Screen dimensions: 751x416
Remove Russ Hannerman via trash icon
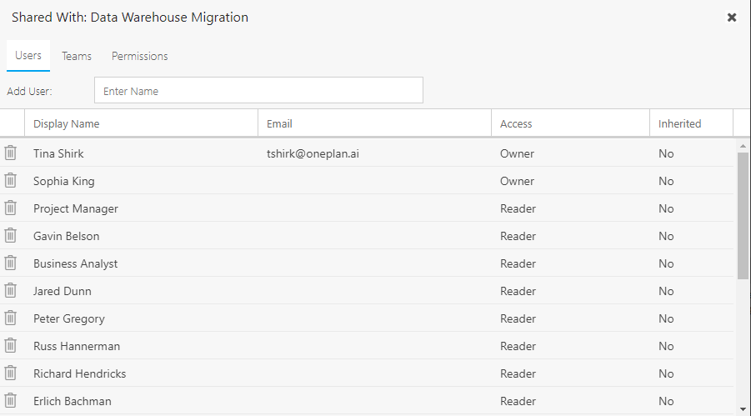tap(11, 345)
